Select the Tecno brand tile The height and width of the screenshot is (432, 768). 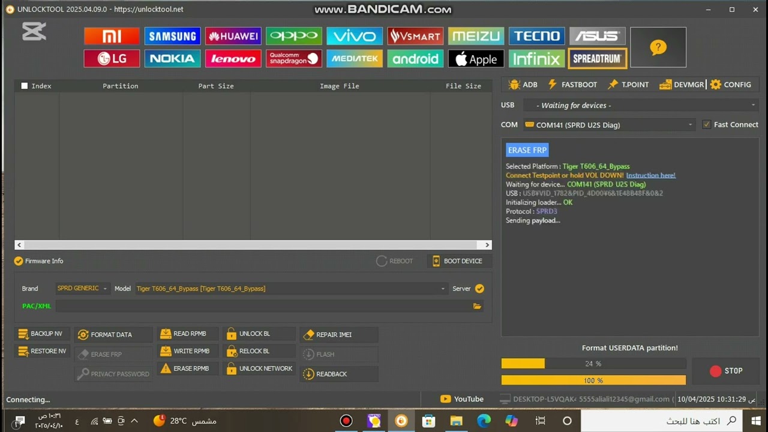coord(537,36)
